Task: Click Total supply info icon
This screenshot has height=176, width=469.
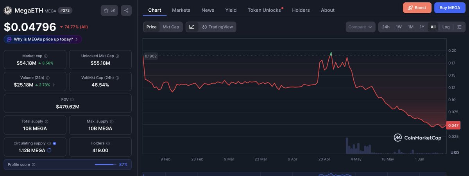Action: tap(46, 121)
